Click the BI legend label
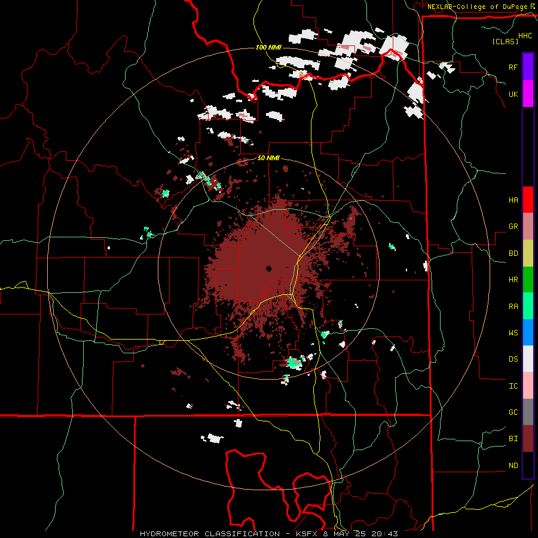Screen dimensions: 538x538 point(513,439)
